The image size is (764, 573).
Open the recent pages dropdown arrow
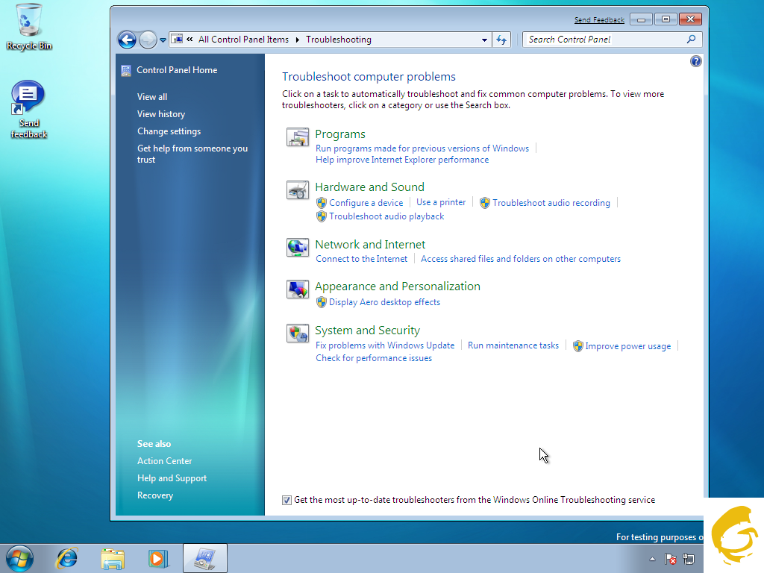(163, 40)
